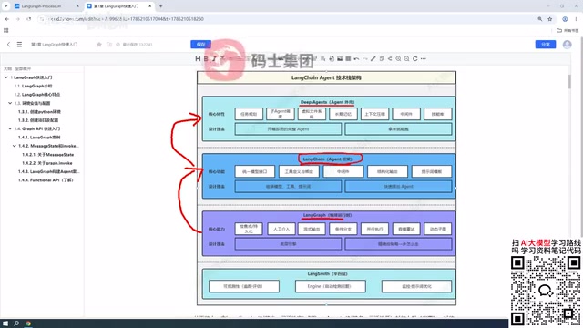This screenshot has height=328, width=583.
Task: Click the note icon beside the pen tool
Action: tap(382, 58)
